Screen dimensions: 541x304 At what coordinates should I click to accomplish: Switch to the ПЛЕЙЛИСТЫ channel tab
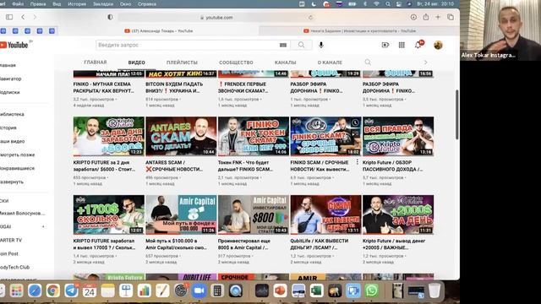[x=182, y=62]
